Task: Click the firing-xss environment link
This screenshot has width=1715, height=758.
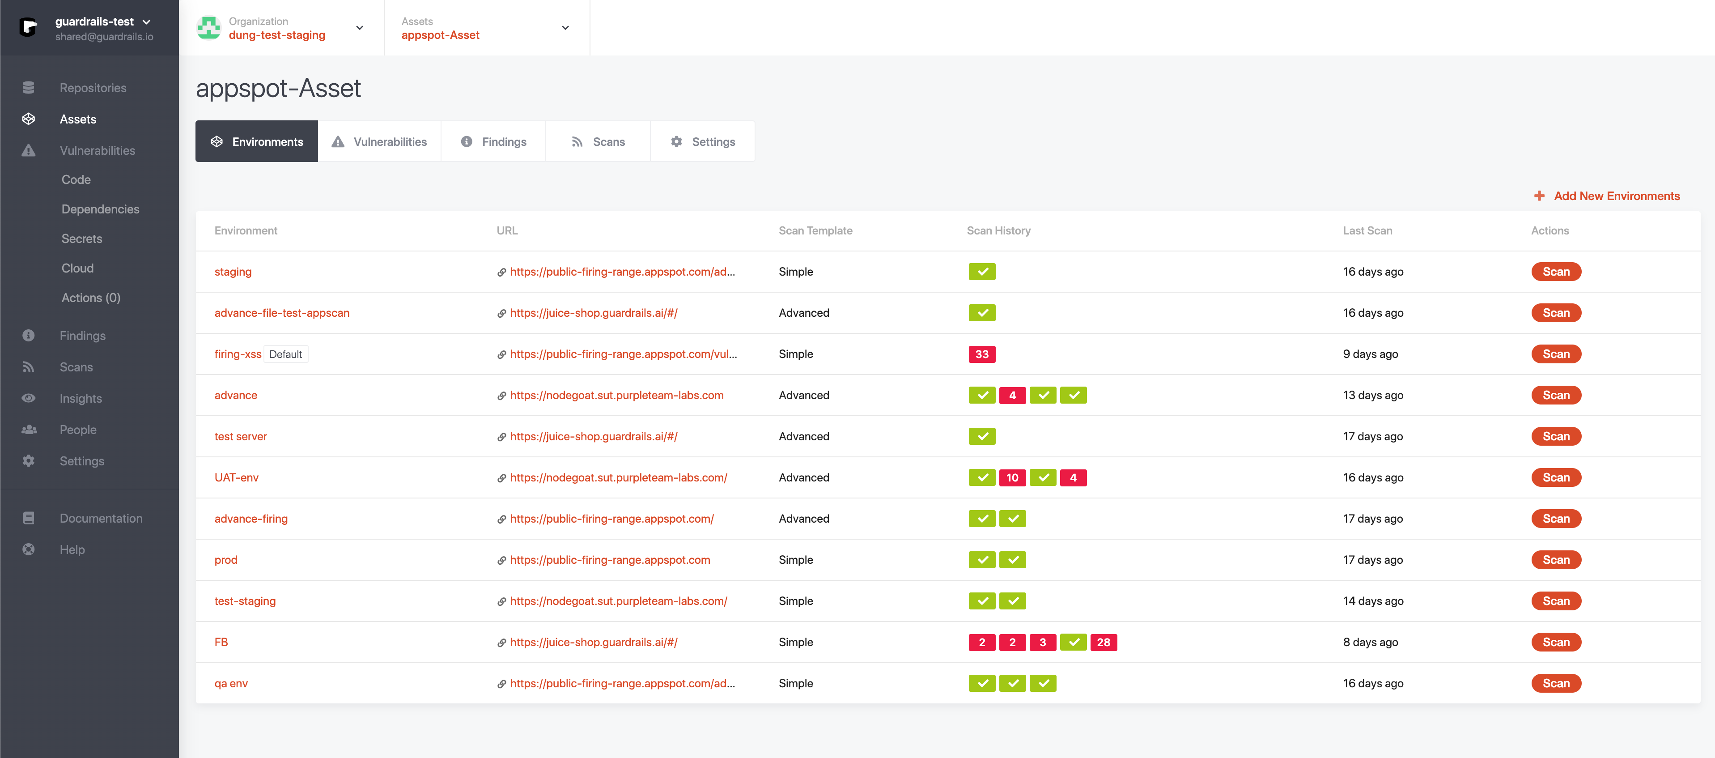Action: [234, 353]
